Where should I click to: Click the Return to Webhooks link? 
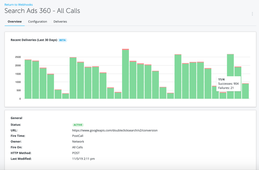(x=18, y=5)
